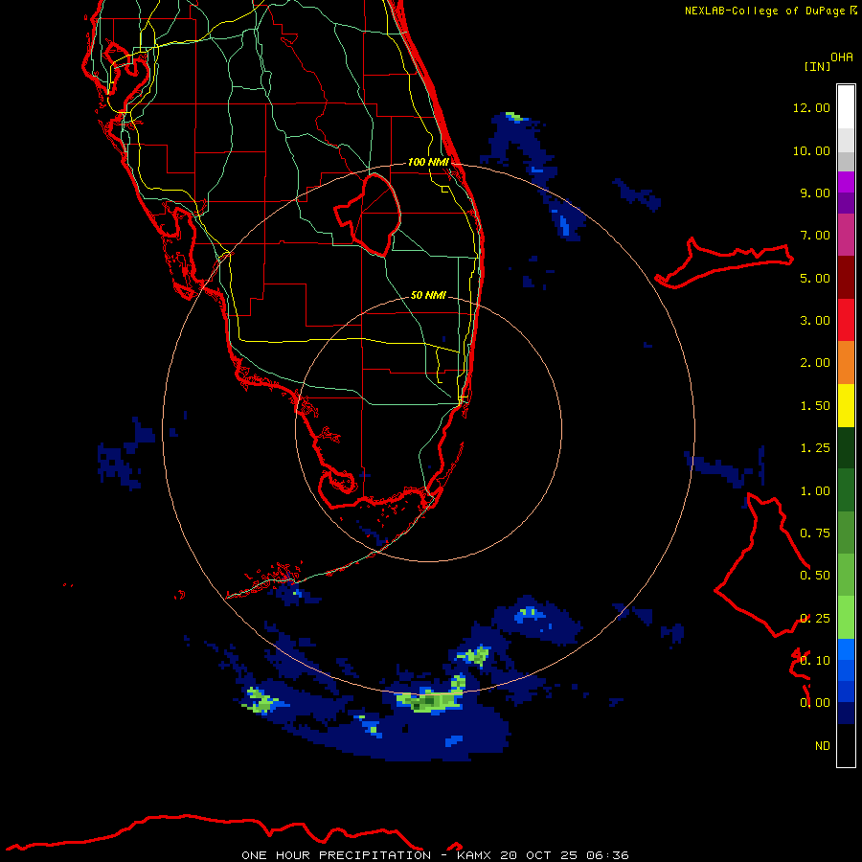Pick the yellow swatch beside 1.50
Image resolution: width=862 pixels, height=862 pixels.
click(x=846, y=405)
